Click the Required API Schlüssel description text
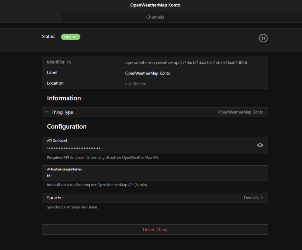Viewport: 302px width, 250px height. tap(103, 157)
